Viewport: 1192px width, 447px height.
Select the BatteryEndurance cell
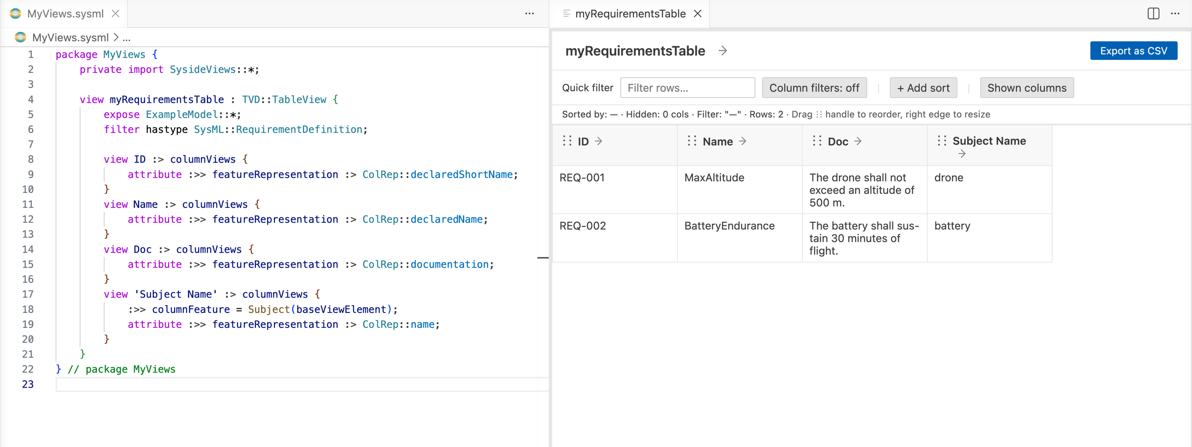click(740, 238)
